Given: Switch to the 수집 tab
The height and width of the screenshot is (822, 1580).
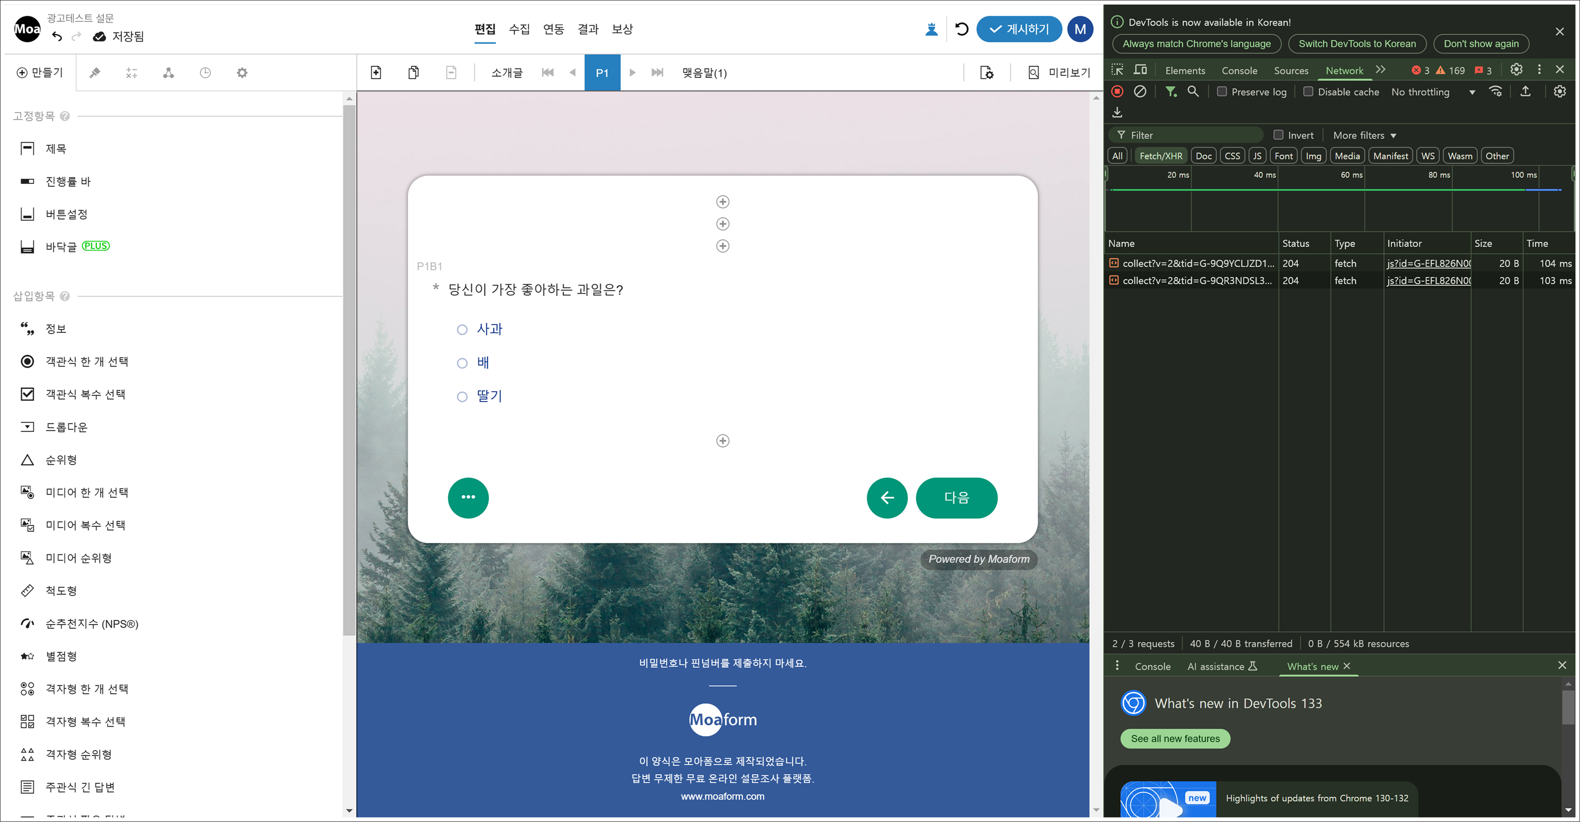Looking at the screenshot, I should pos(519,29).
